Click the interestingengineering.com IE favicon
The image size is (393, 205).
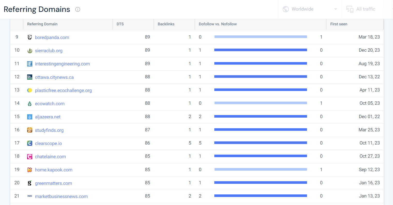pos(30,64)
